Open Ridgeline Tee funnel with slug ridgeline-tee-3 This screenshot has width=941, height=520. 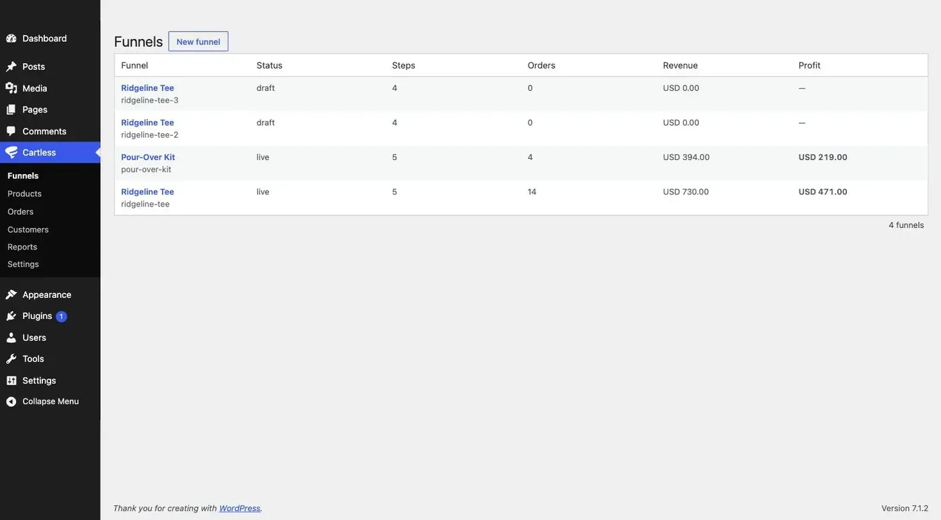(x=147, y=88)
